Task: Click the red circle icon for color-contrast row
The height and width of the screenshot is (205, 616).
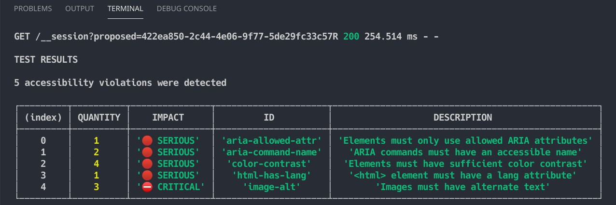Action: [x=148, y=164]
